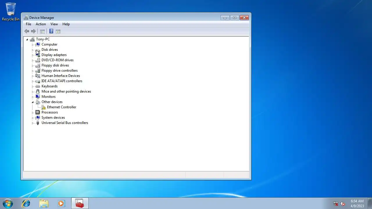The image size is (372, 209).
Task: Click the Display adapters category icon
Action: coord(38,55)
